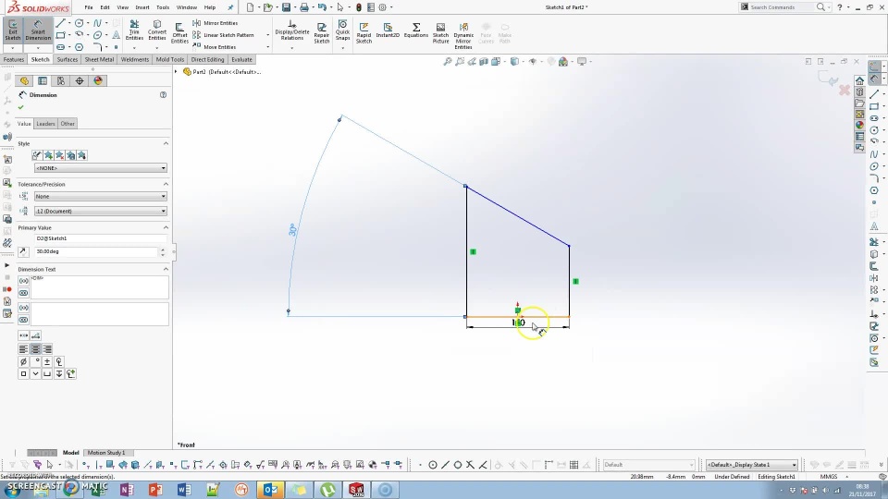Accept the dimension with the green checkmark
This screenshot has height=499, width=888.
point(21,107)
